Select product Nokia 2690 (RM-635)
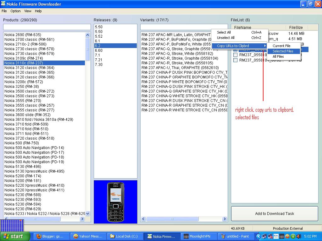 point(44,35)
